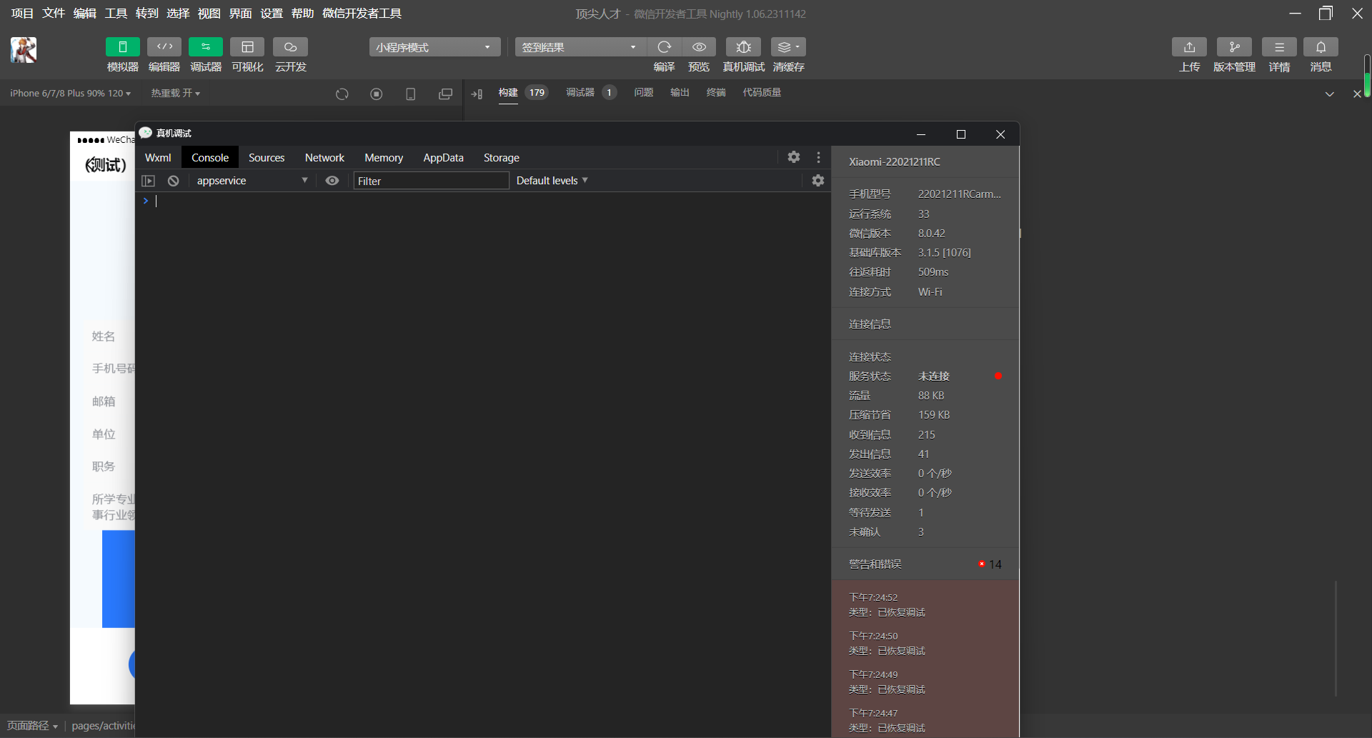Open the 工具 menu
1372x738 pixels.
pyautogui.click(x=116, y=14)
